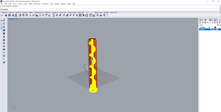221x112 pixels.
Task: Click the Material column header in layers
Action: (x=219, y=25)
